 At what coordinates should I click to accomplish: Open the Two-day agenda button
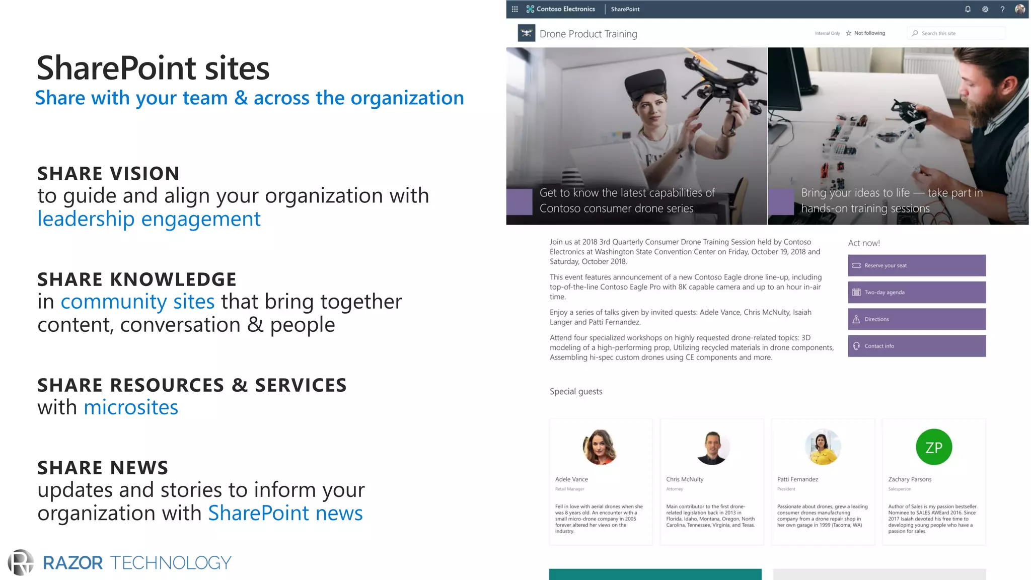click(x=916, y=292)
